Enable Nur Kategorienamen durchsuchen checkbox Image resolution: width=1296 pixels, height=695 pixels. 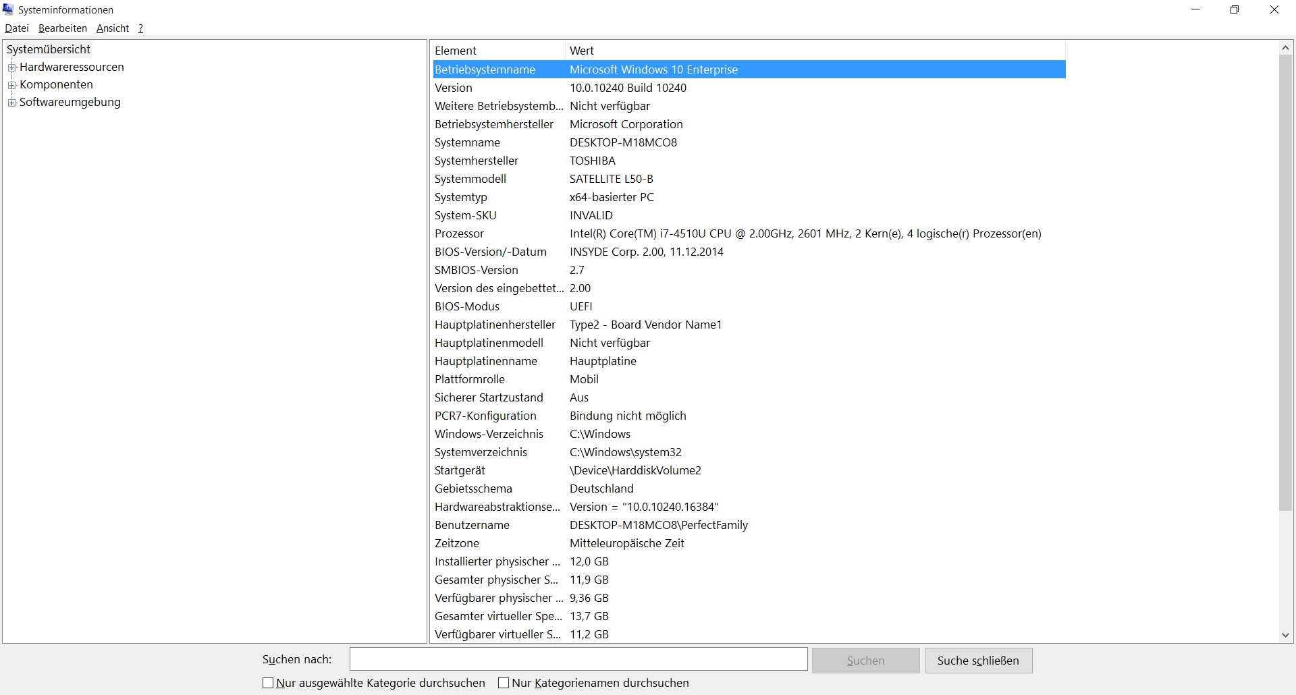click(504, 683)
